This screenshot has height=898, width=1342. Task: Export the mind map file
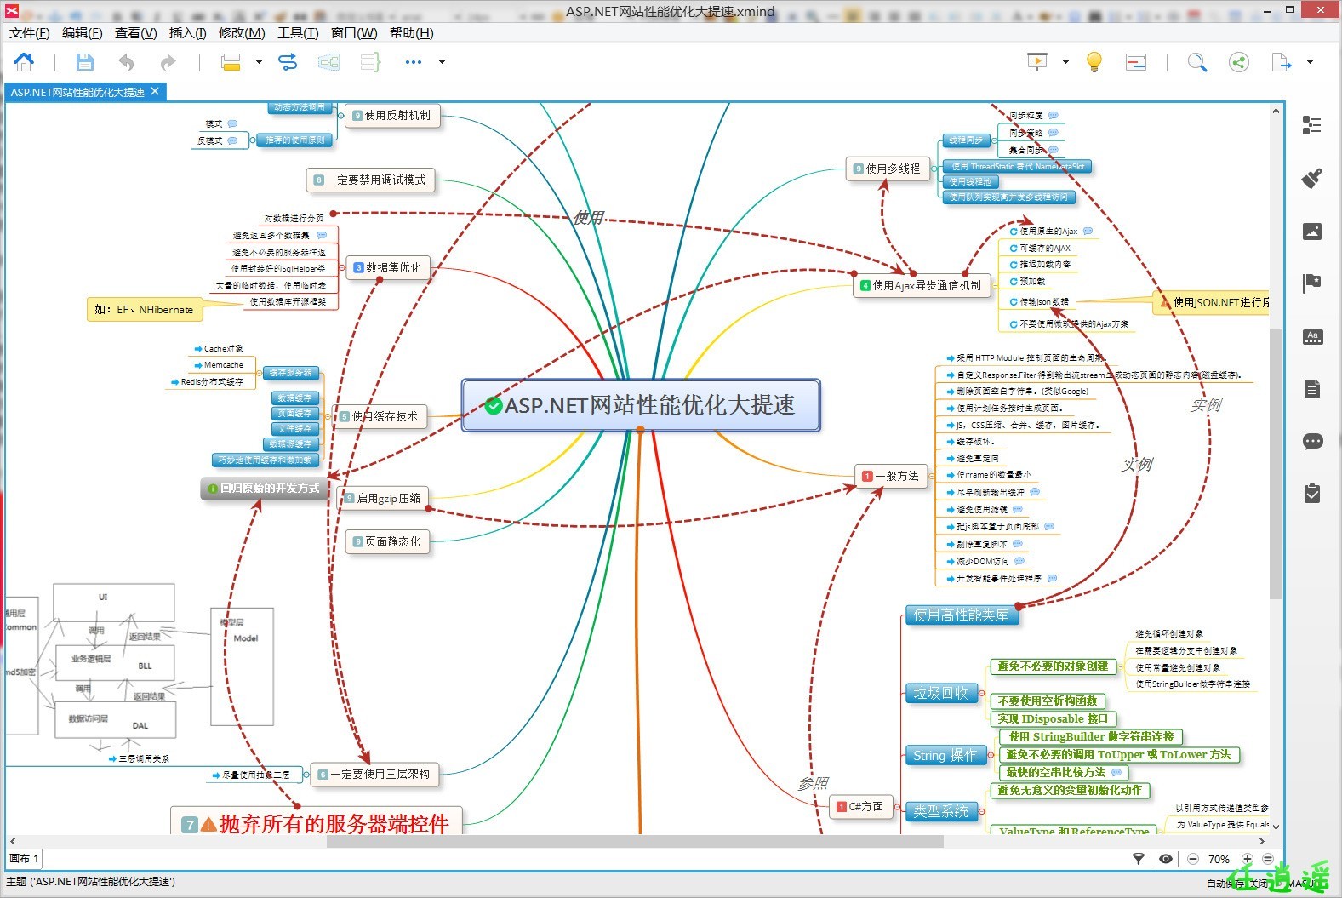(1281, 61)
